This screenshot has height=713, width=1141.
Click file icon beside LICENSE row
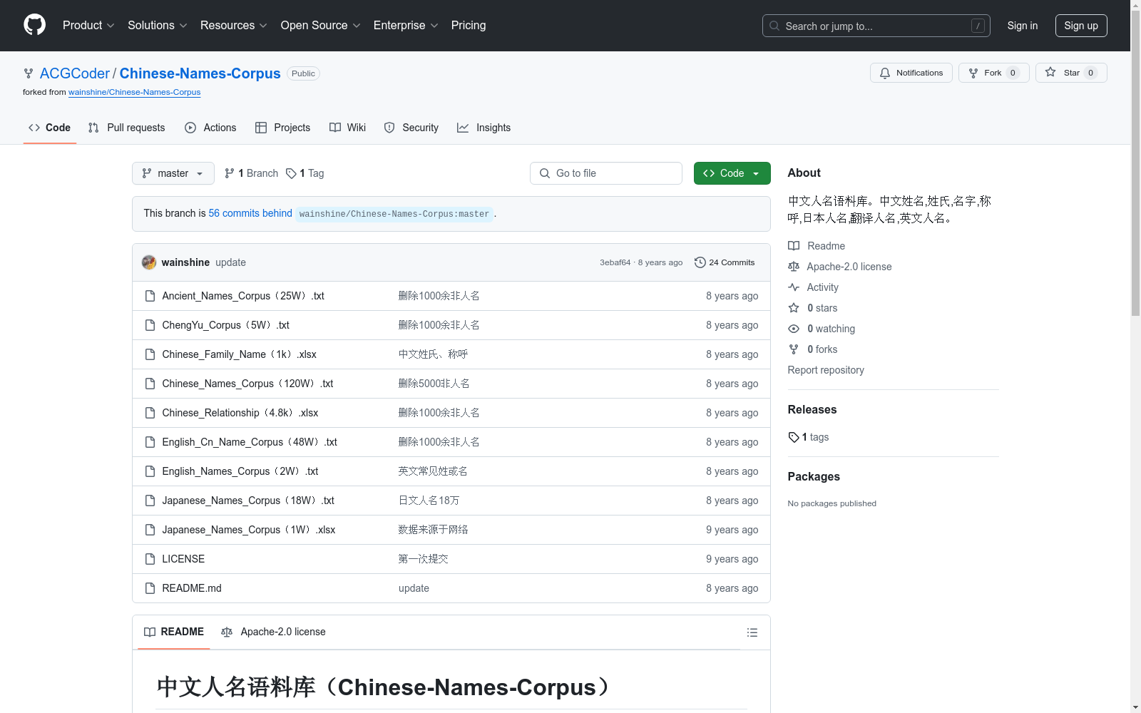(150, 559)
